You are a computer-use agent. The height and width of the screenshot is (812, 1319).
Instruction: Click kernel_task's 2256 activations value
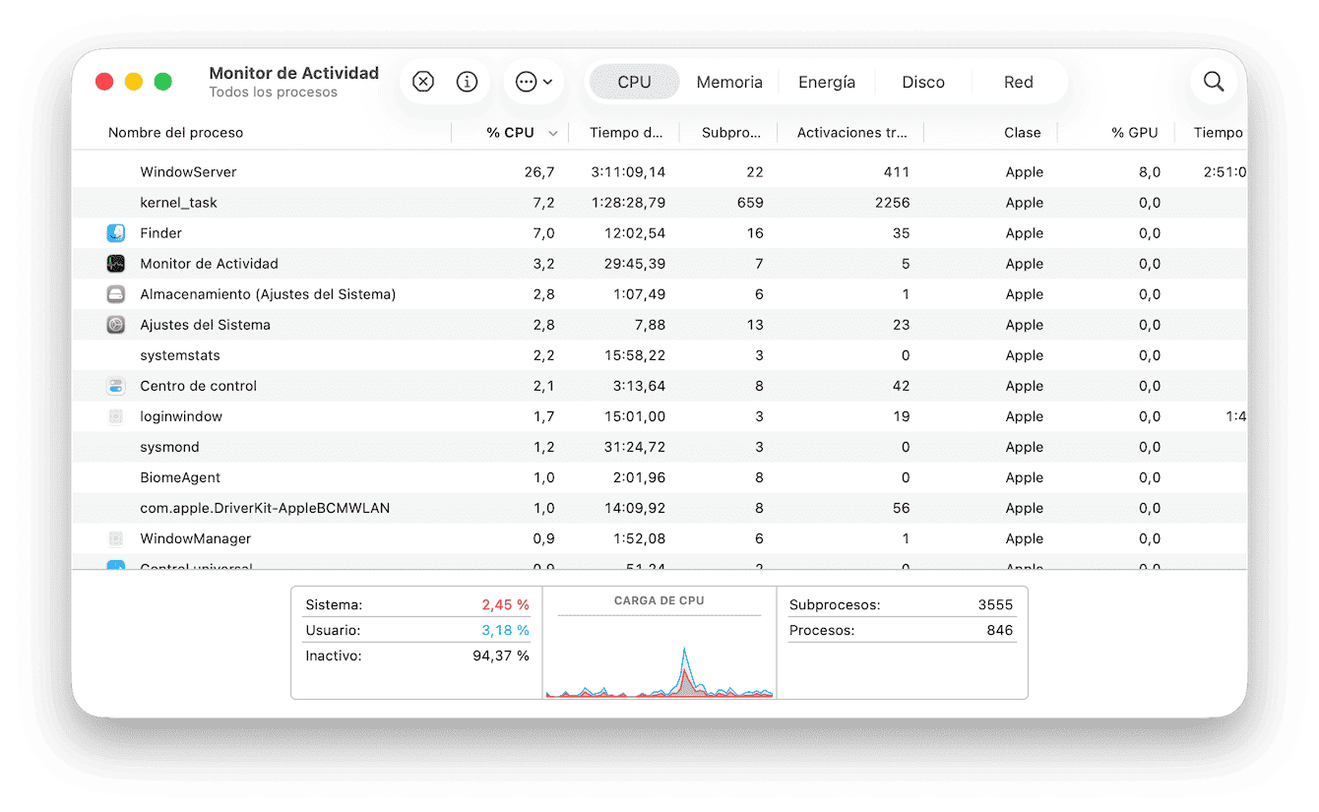pyautogui.click(x=891, y=203)
